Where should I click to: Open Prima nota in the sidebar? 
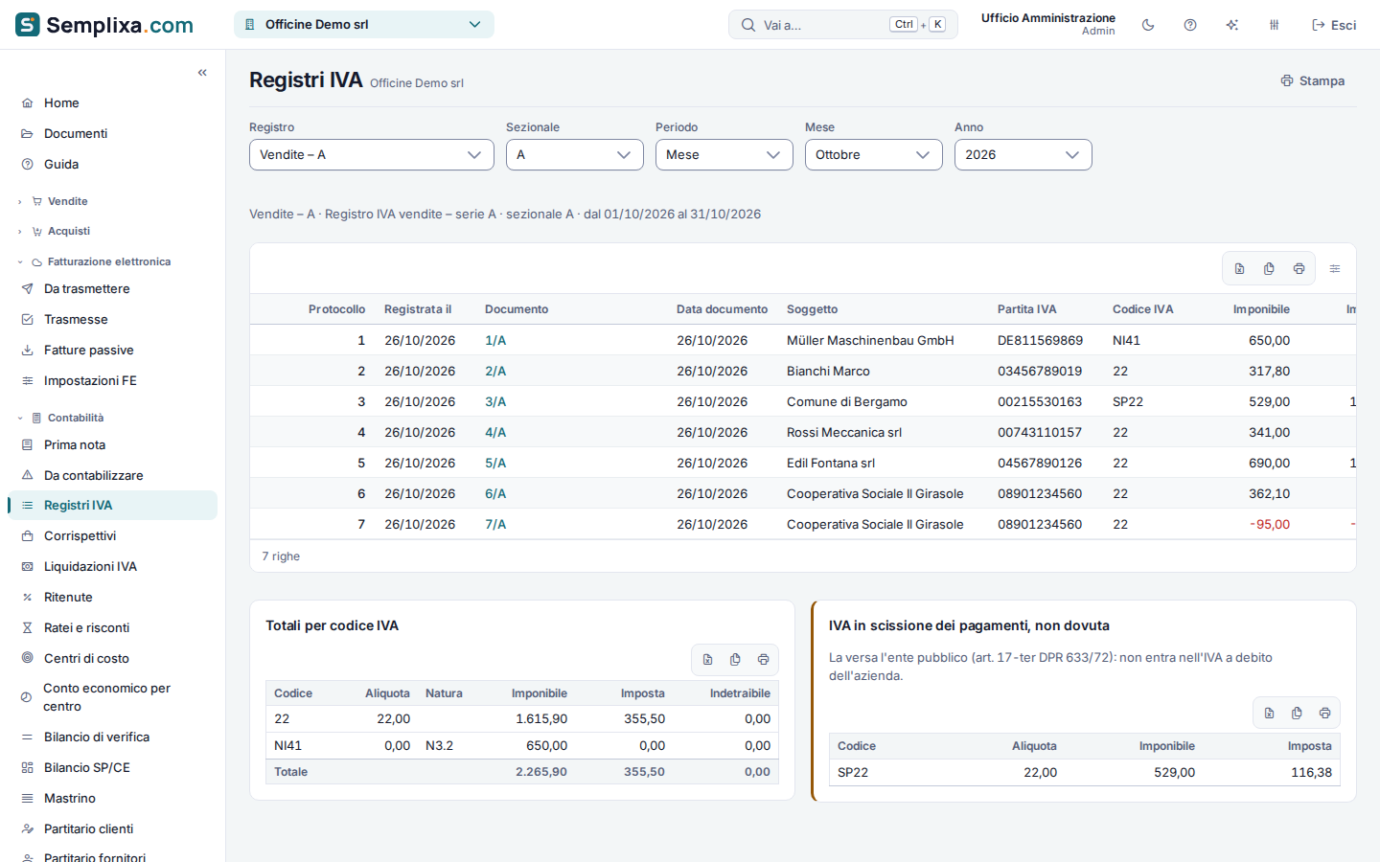tap(113, 445)
